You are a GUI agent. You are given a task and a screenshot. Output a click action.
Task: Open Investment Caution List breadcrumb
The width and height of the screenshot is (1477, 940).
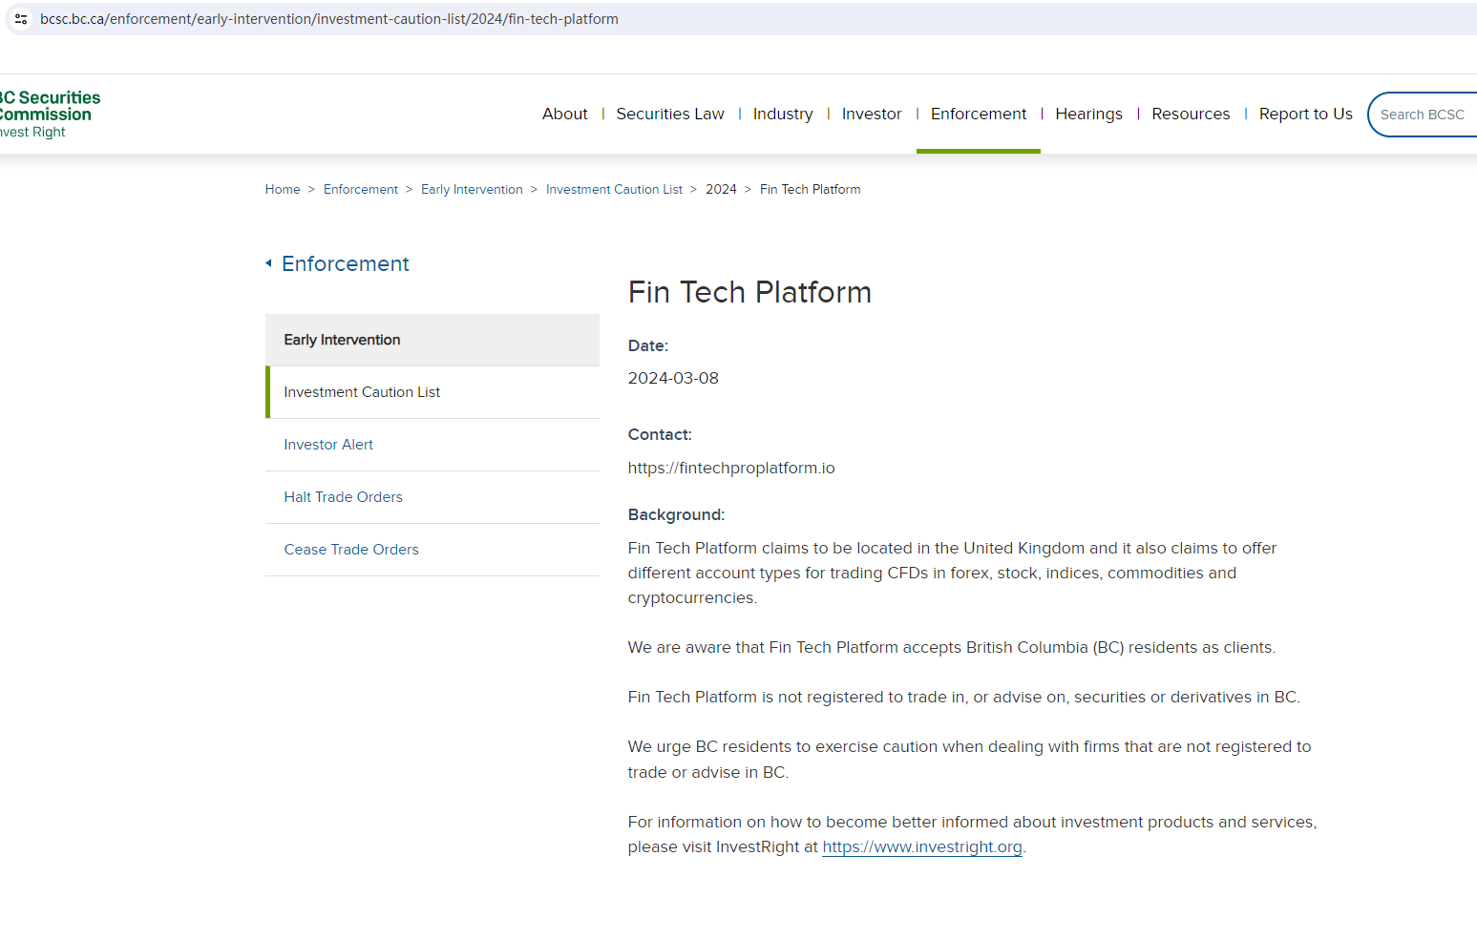(x=614, y=190)
